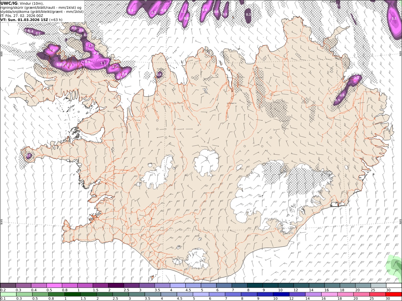Image resolution: width=402 pixels, height=301 pixels.
Task: Select the deep blue 10–12 swatch, rain scale
Action: pyautogui.click(x=281, y=294)
